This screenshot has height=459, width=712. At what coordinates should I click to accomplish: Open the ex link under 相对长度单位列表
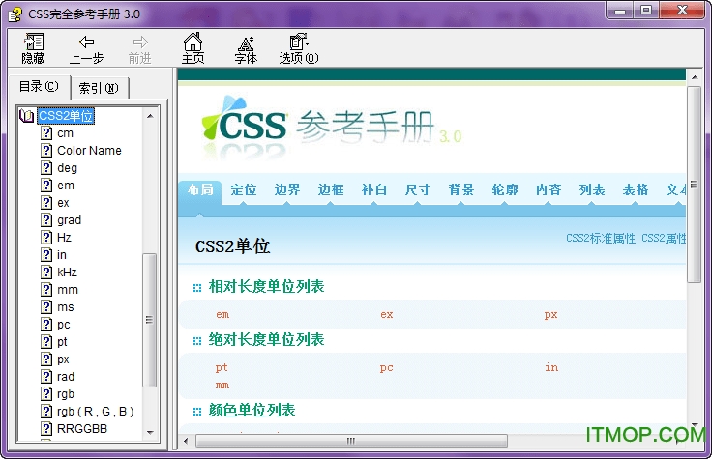[387, 314]
